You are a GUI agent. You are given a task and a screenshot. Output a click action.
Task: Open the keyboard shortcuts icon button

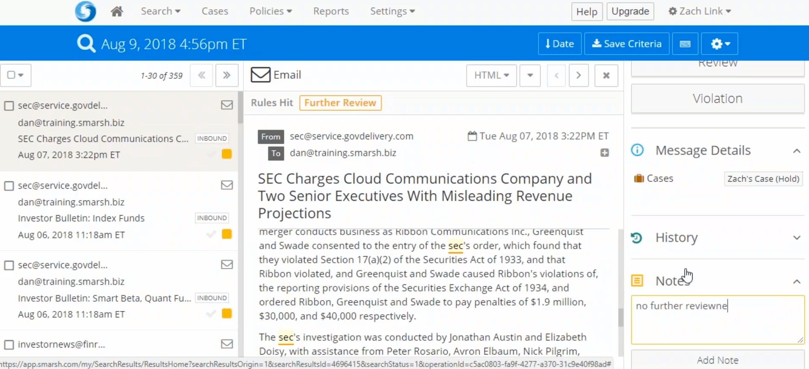coord(685,44)
